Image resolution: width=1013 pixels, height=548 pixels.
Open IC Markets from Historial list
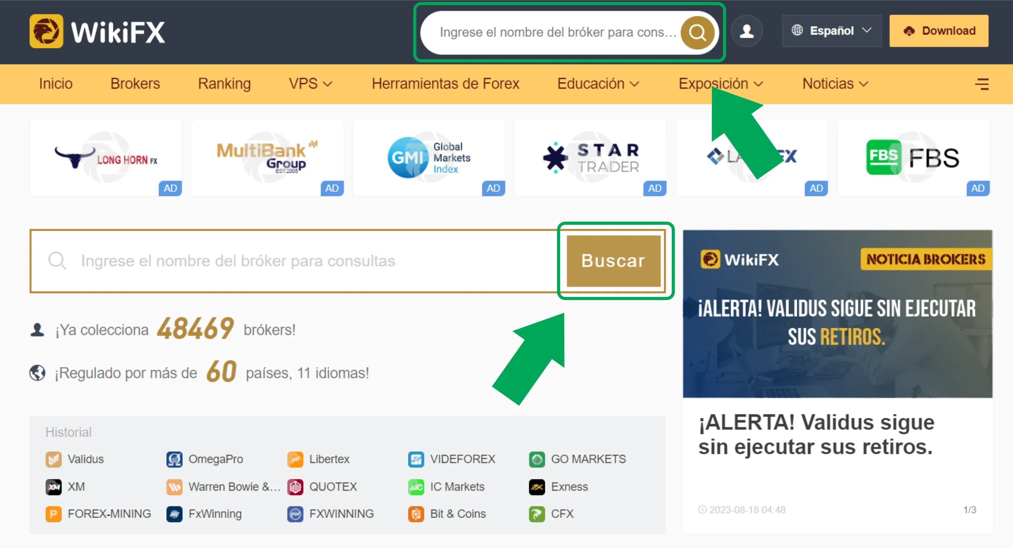pyautogui.click(x=446, y=487)
